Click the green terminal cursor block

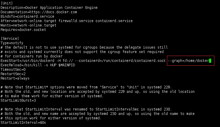(210, 61)
